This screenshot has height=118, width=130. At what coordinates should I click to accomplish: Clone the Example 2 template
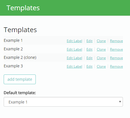point(101,49)
